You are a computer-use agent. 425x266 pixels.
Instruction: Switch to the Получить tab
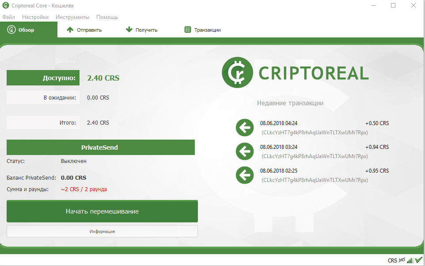(x=141, y=30)
